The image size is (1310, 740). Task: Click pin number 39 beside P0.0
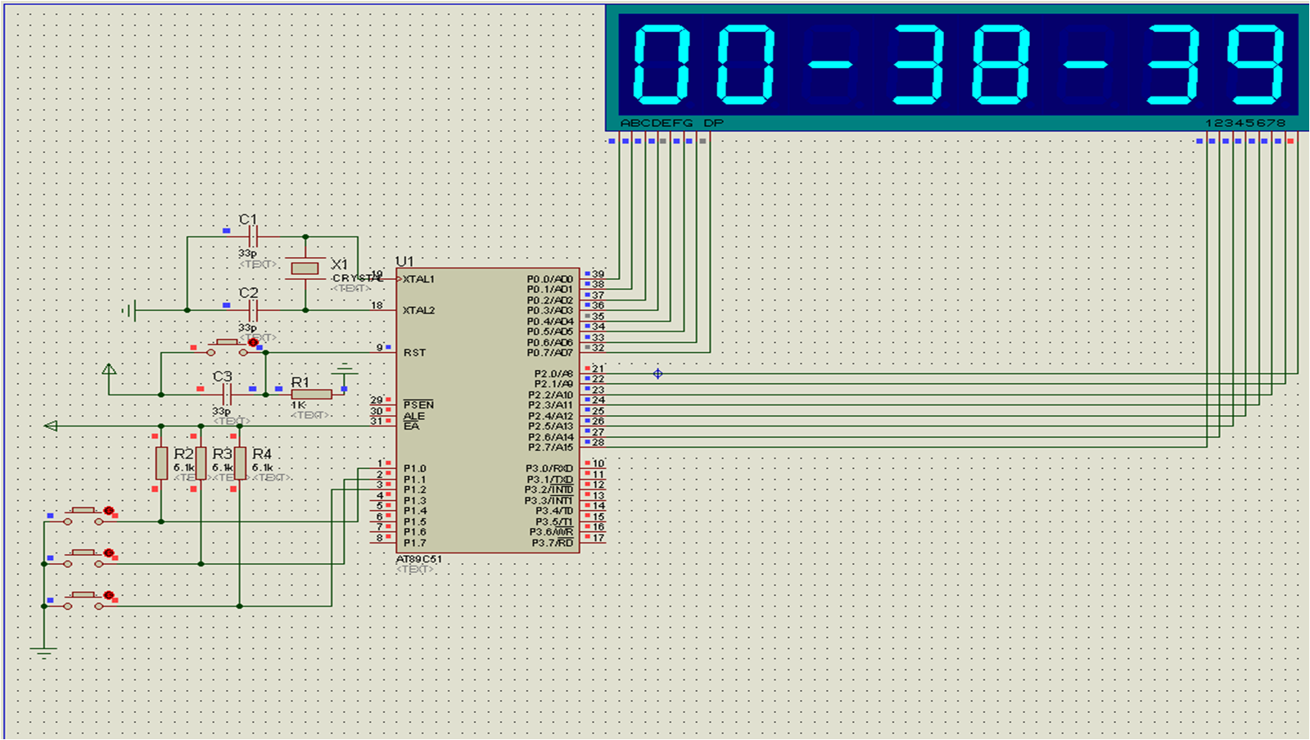(599, 274)
